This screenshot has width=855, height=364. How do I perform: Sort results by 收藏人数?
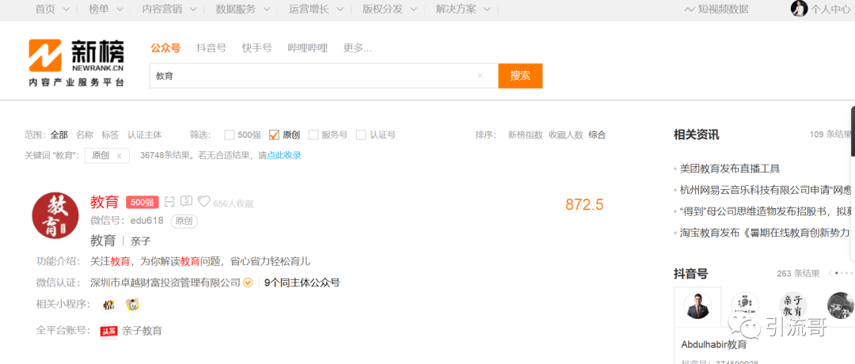click(565, 135)
